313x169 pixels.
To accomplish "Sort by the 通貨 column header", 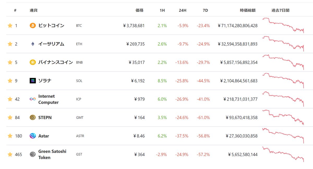I will pos(34,10).
